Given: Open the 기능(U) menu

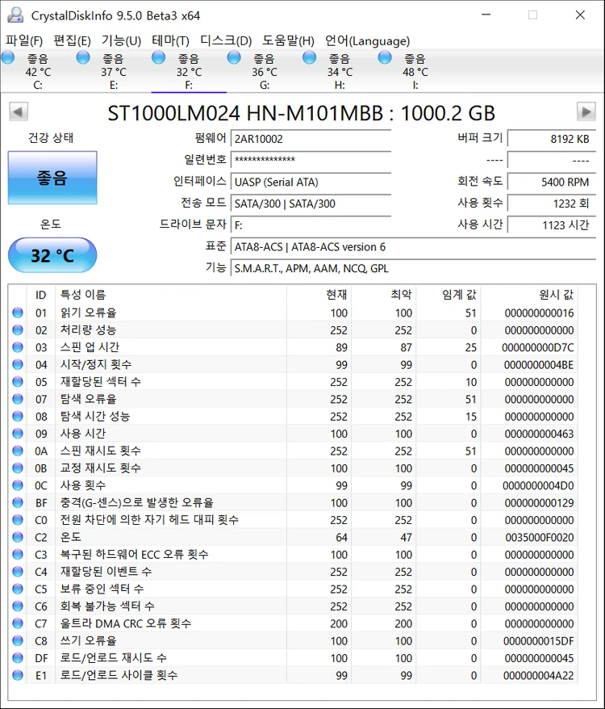Looking at the screenshot, I should [121, 40].
